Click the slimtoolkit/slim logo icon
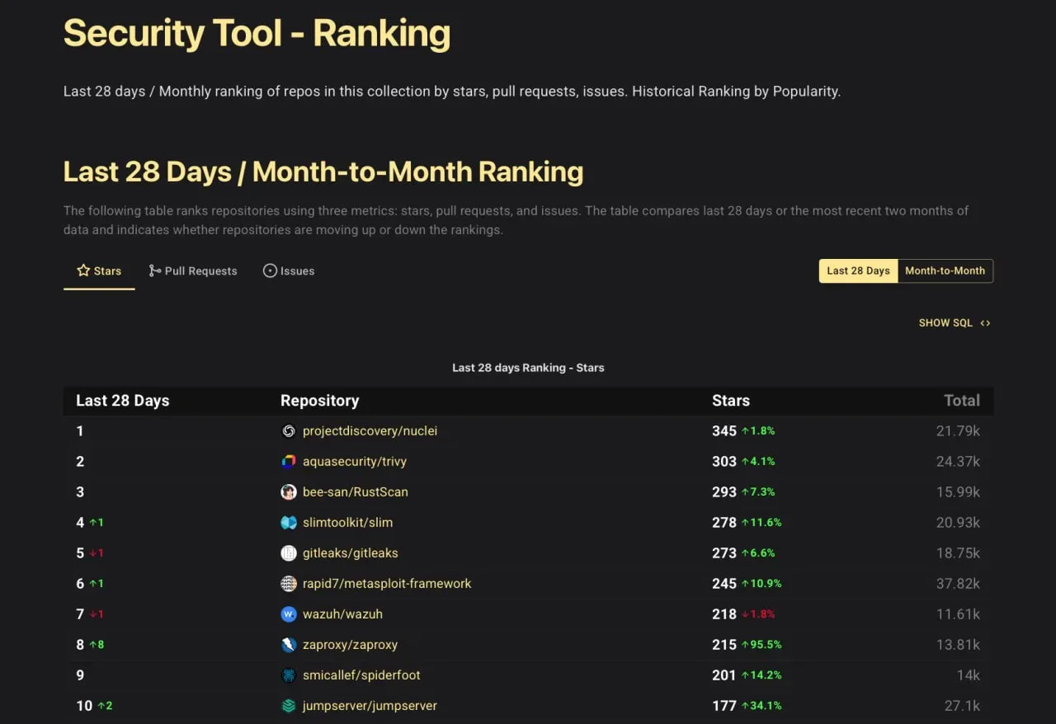 coord(288,523)
